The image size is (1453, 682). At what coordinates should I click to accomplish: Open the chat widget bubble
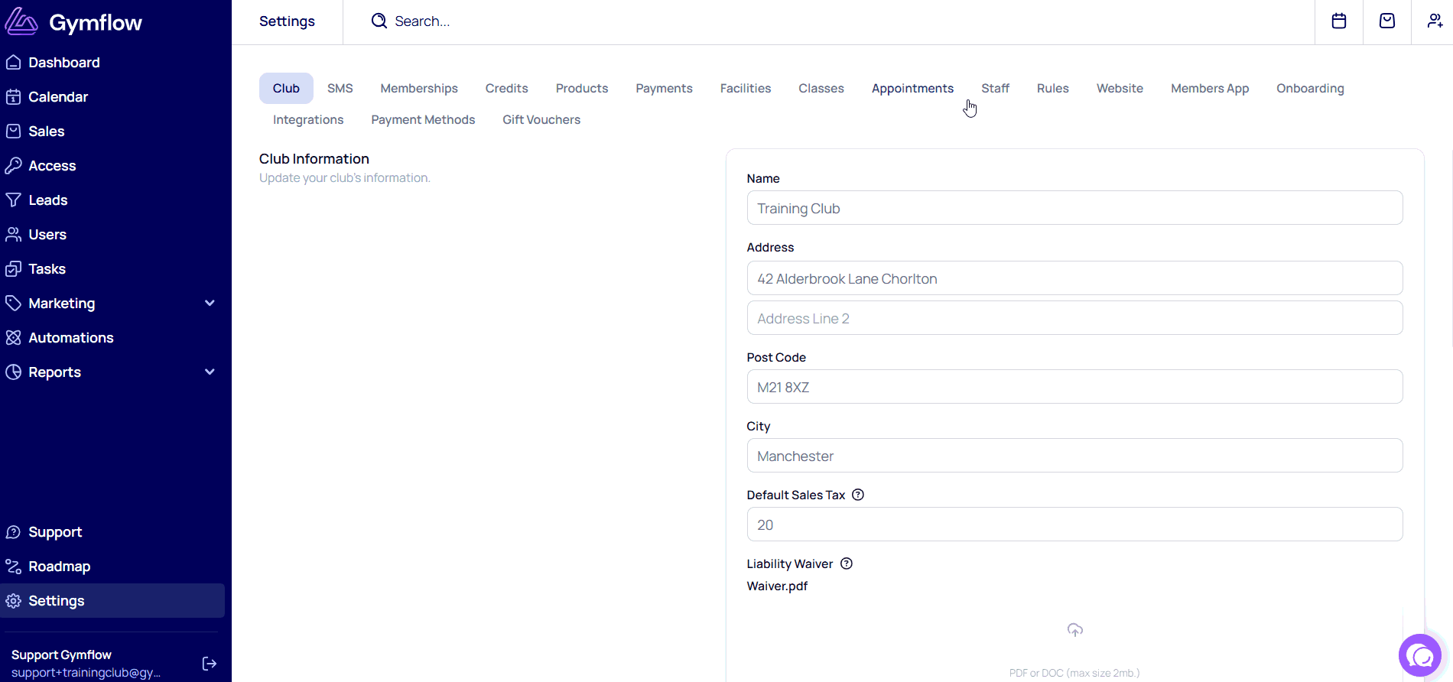[x=1420, y=656]
